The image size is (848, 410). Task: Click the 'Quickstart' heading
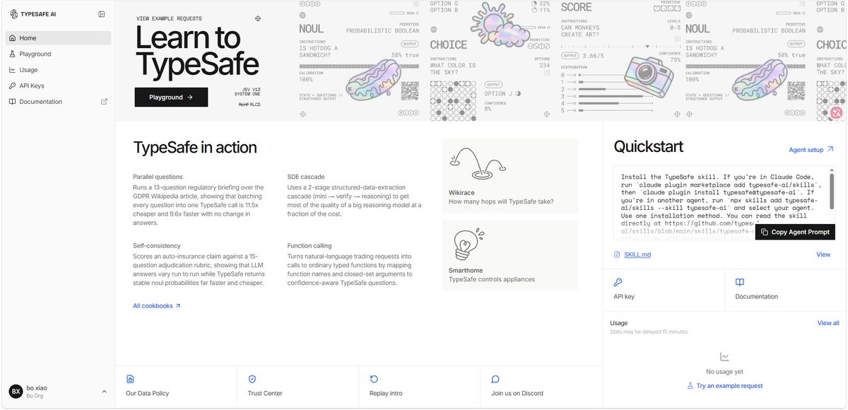648,147
